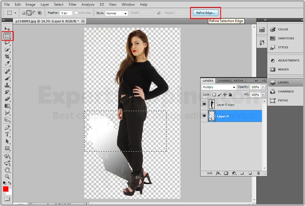Viewport: 305px width, 206px height.
Task: Open the Filter menu
Action: pos(72,5)
